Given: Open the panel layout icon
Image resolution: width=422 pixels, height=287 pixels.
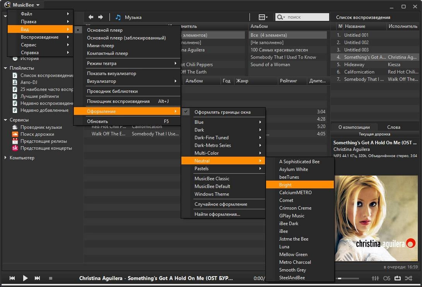Looking at the screenshot, I should click(263, 17).
